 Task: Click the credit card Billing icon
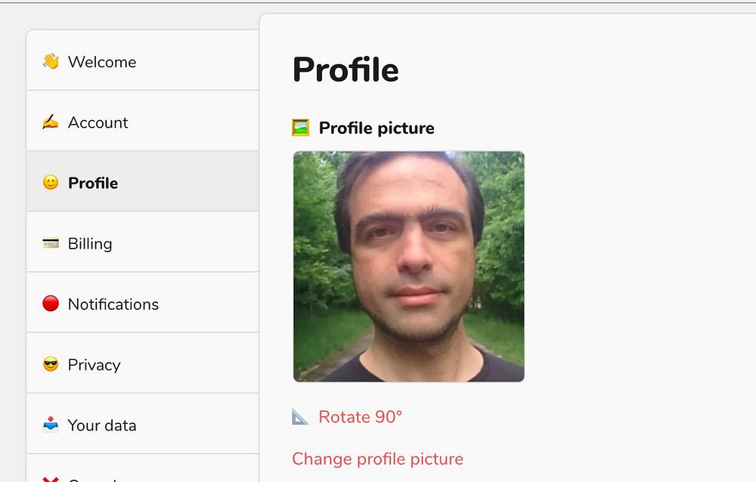51,243
